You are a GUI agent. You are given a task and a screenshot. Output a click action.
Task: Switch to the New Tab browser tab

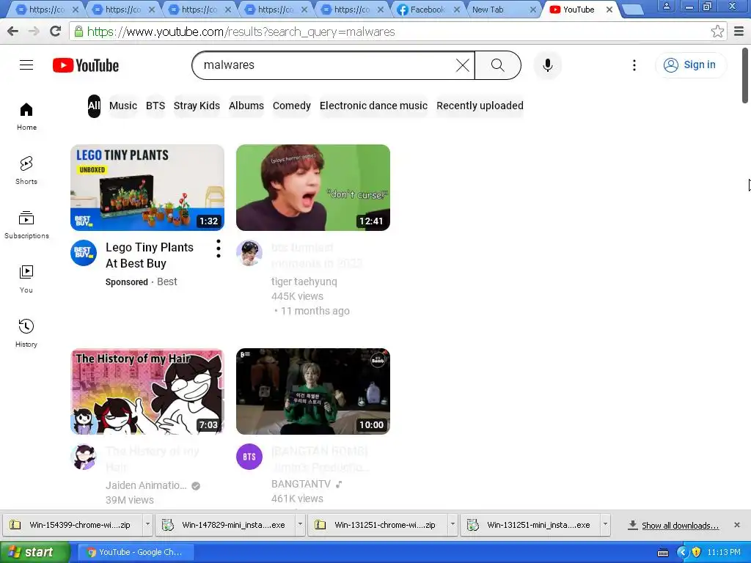tap(498, 10)
